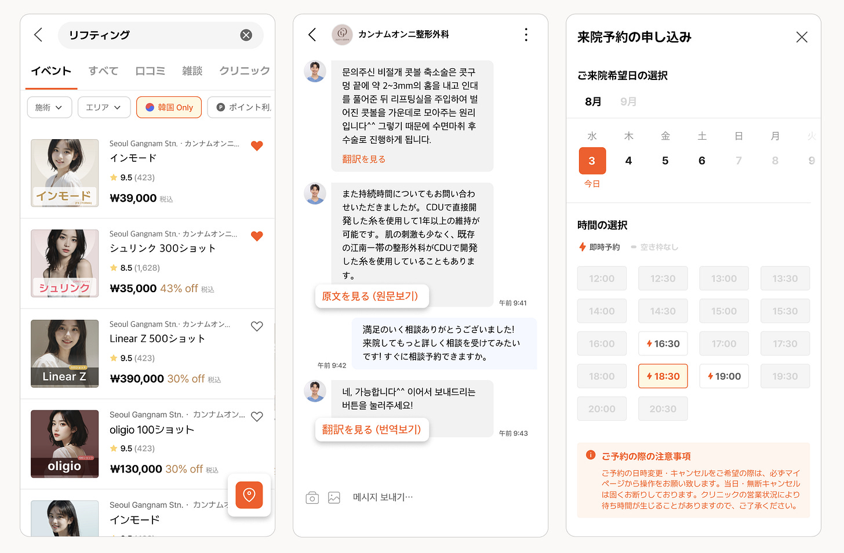
Task: Tap the orange map location floating button
Action: tap(249, 495)
